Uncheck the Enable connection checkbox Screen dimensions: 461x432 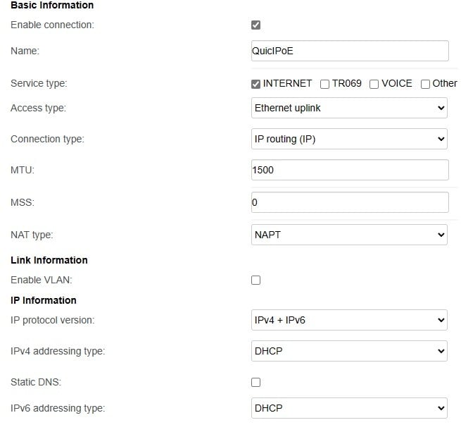pos(255,25)
